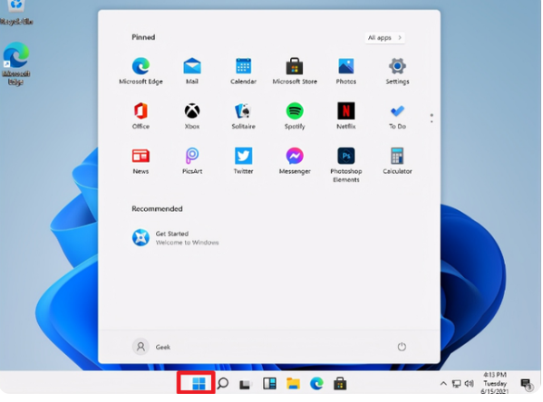
Task: Launch Solitaire game
Action: (244, 116)
